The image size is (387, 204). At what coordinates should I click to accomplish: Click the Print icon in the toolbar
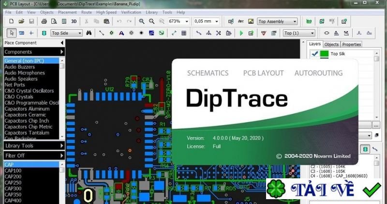[44, 21]
